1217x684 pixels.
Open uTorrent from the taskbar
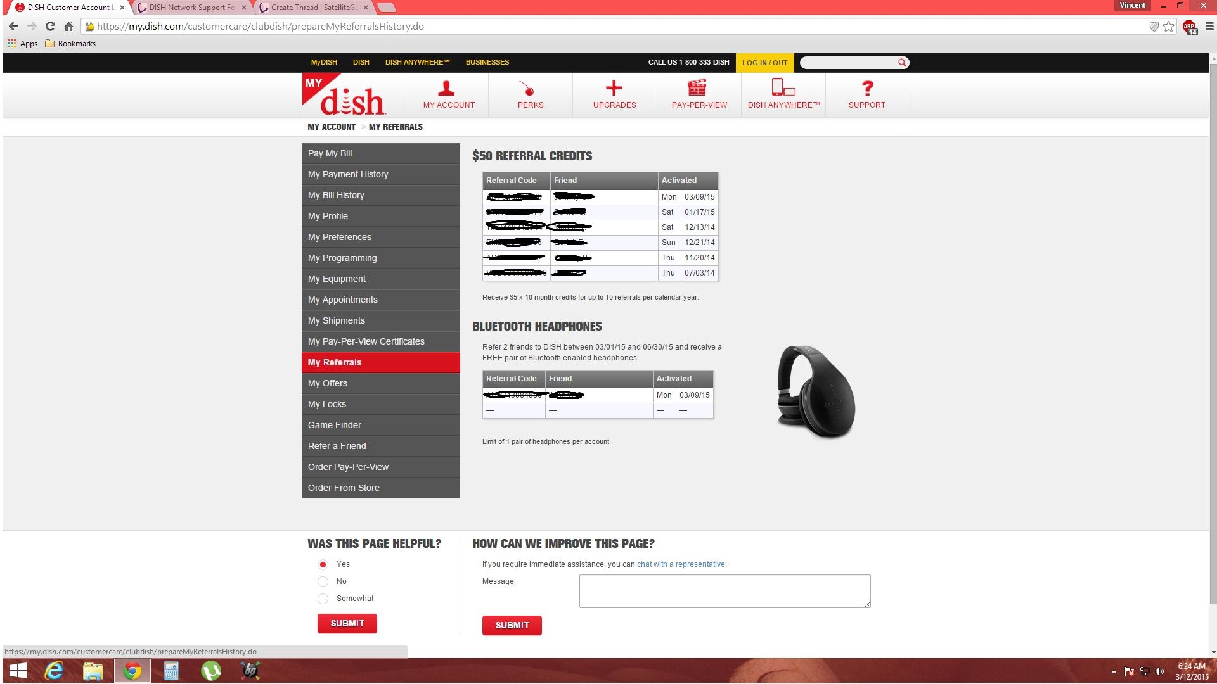(x=210, y=671)
